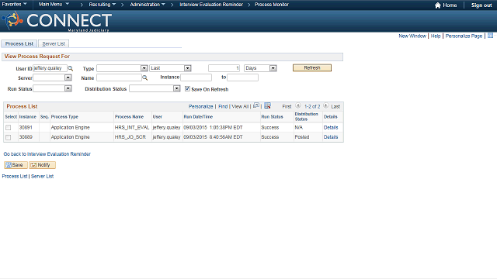Image resolution: width=497 pixels, height=279 pixels.
Task: Click the Instance from input field
Action: click(x=196, y=77)
